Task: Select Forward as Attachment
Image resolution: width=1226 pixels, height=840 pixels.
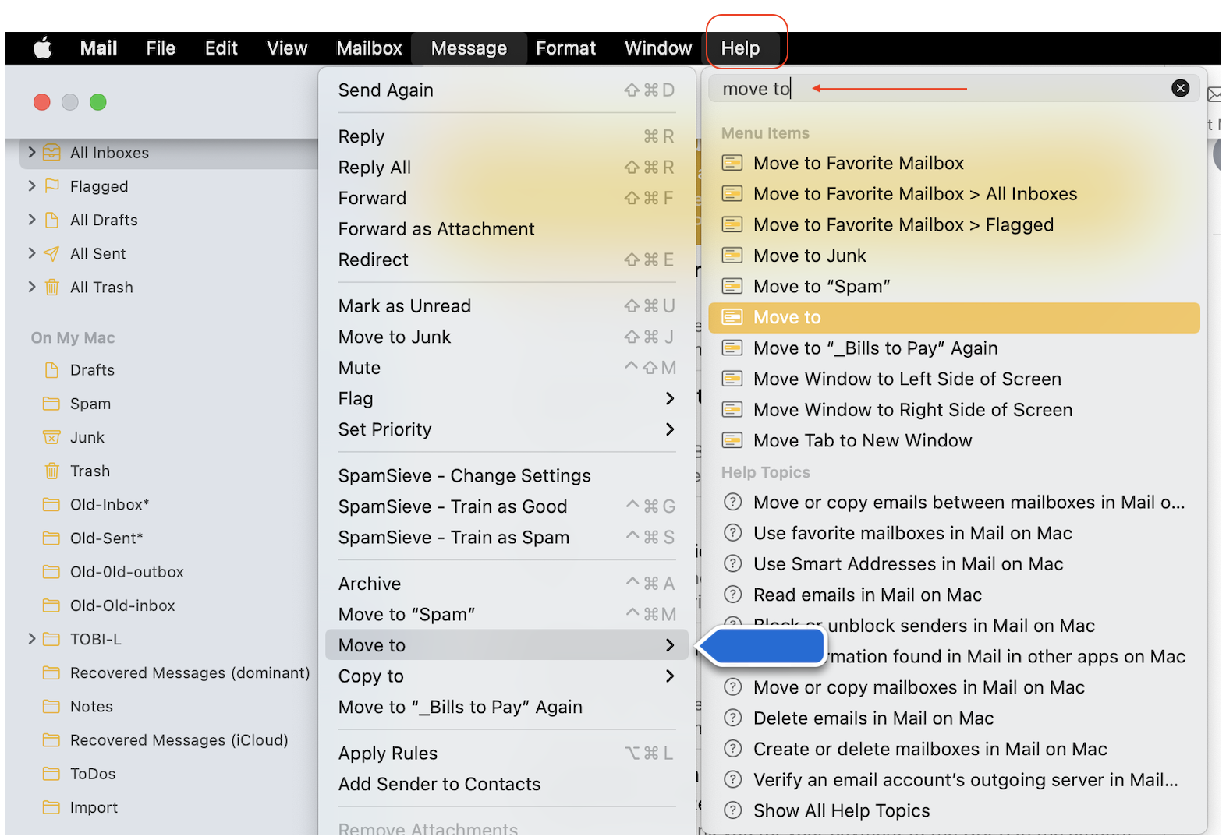Action: tap(507, 229)
